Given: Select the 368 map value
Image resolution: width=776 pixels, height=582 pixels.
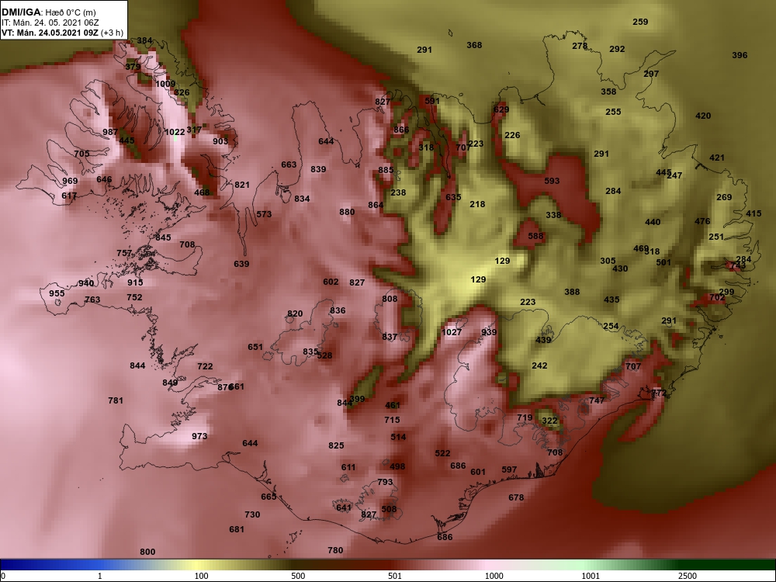Looking at the screenshot, I should 474,45.
